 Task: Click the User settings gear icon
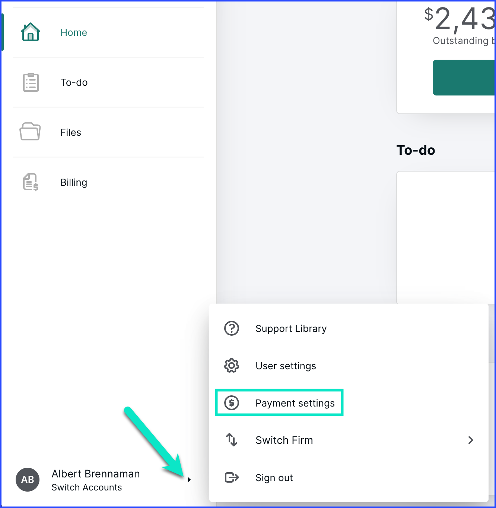tap(232, 366)
